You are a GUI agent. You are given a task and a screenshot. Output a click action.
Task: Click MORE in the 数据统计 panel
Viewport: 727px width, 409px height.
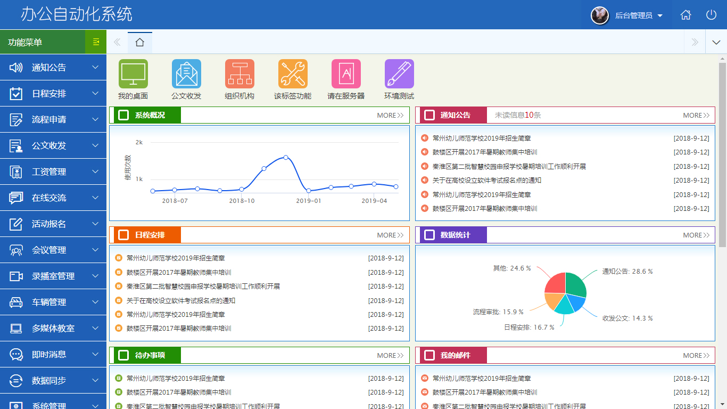696,235
